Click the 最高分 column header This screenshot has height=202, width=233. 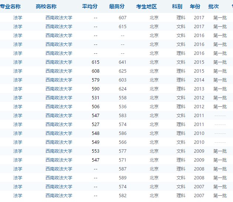click(117, 7)
